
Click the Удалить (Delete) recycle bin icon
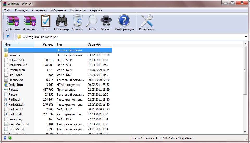coord(78,21)
